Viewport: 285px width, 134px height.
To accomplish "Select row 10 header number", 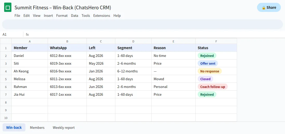I will click(6, 118).
